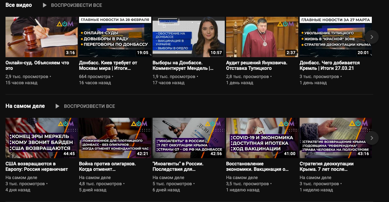
Task: Open the На самом деле section heading
Action: pyautogui.click(x=25, y=106)
